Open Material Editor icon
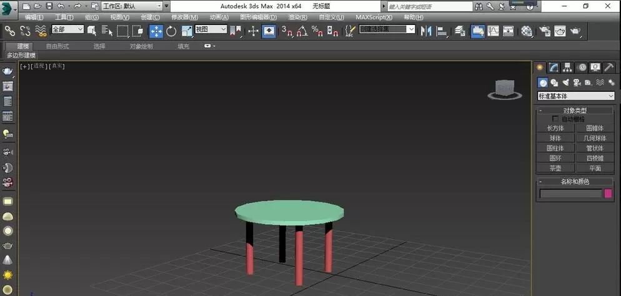This screenshot has width=621, height=296. coord(526,31)
